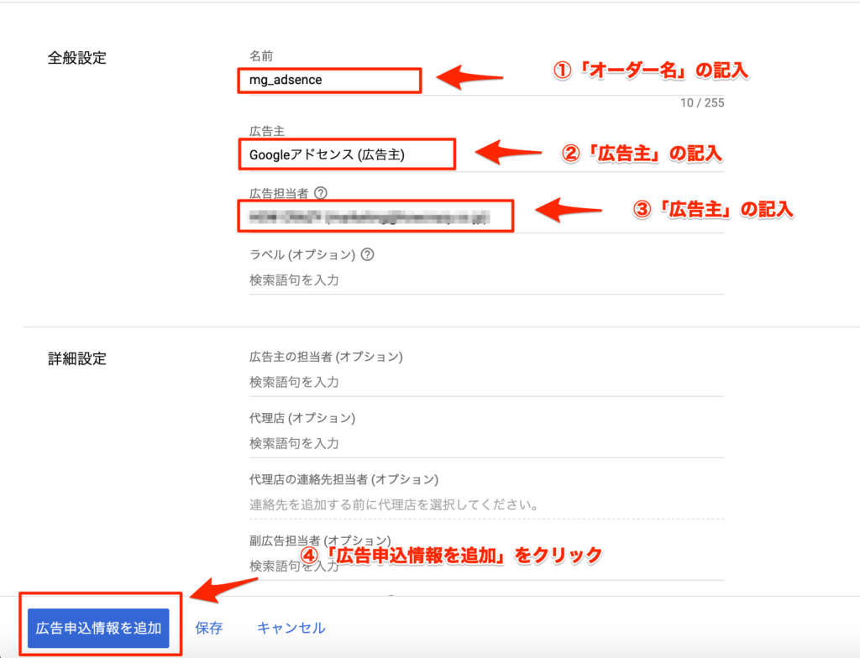
Task: Click the 名前 field containing mg_adsence
Action: [x=486, y=80]
